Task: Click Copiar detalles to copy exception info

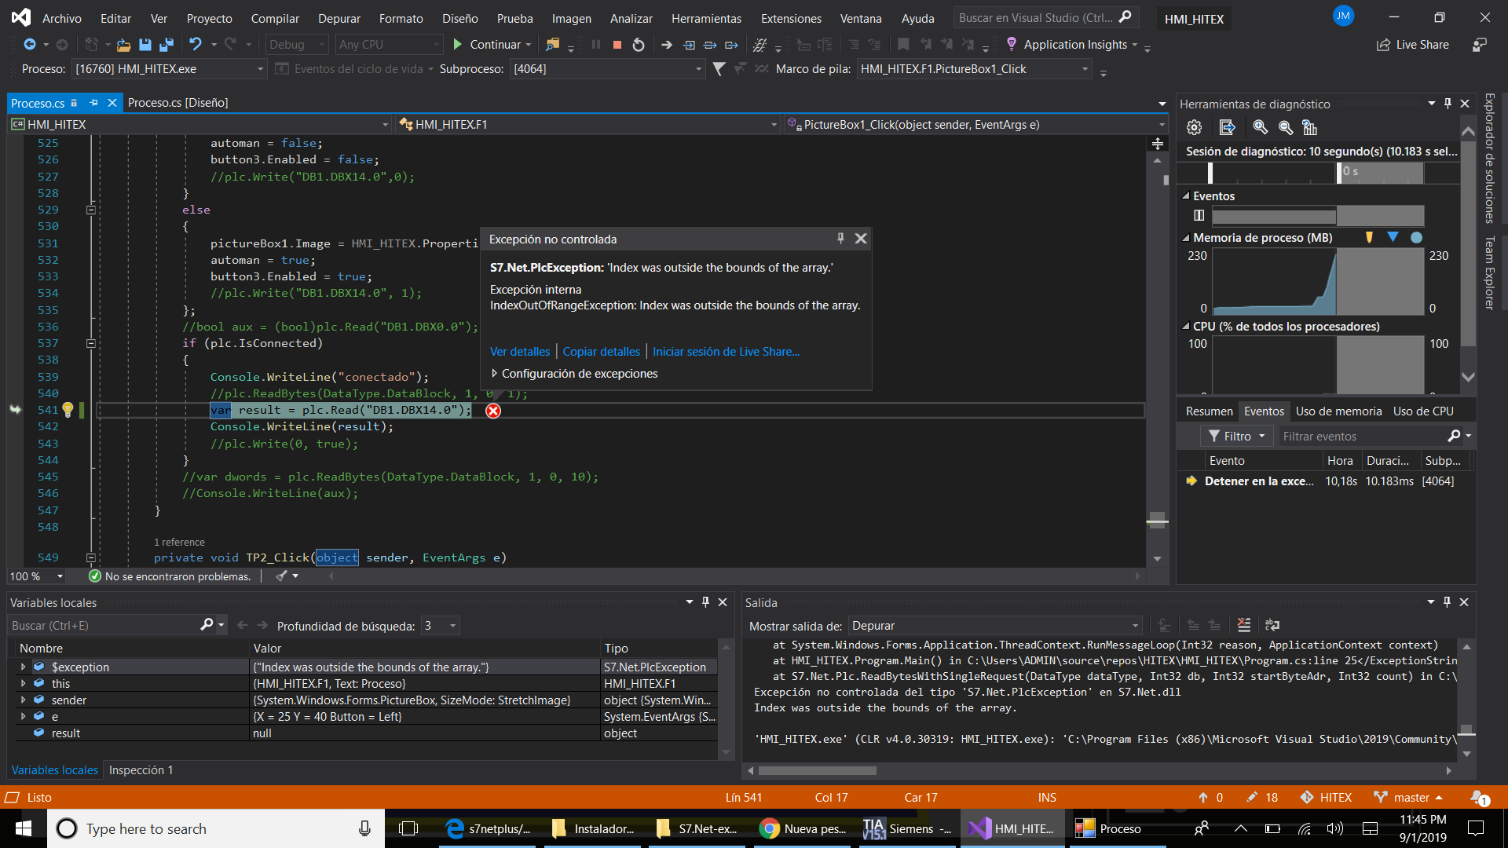Action: (600, 351)
